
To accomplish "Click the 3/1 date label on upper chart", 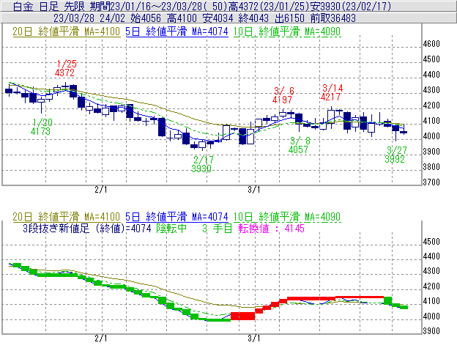I will (254, 190).
